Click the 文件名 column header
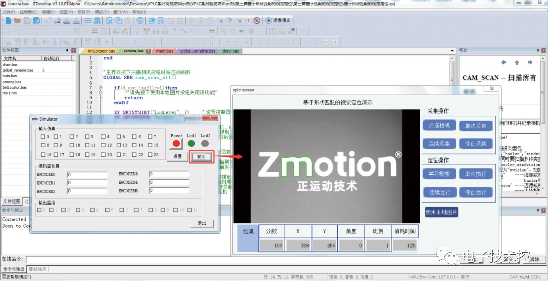548x281 pixels. (22, 59)
